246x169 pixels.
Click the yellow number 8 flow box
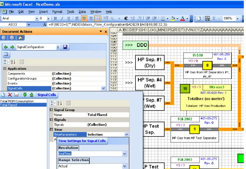pos(207,65)
